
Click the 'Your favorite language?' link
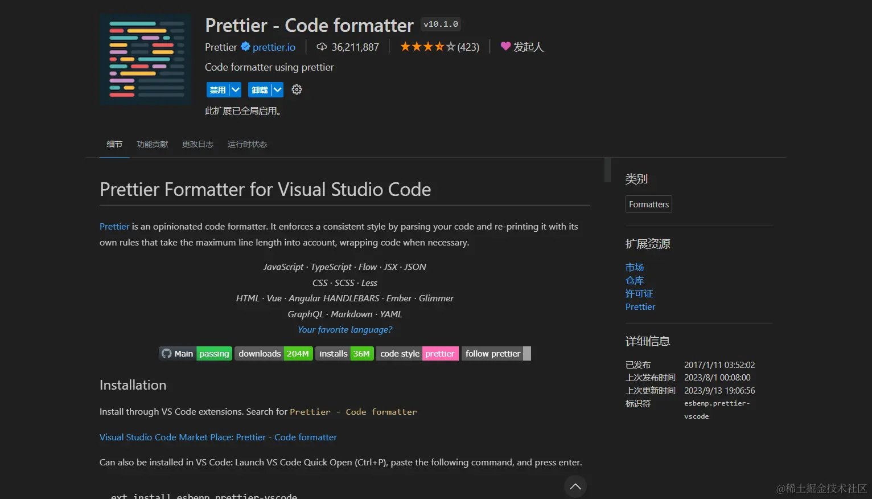[345, 329]
